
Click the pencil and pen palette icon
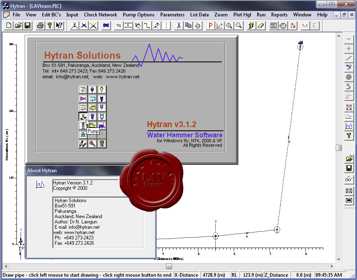pos(83,144)
